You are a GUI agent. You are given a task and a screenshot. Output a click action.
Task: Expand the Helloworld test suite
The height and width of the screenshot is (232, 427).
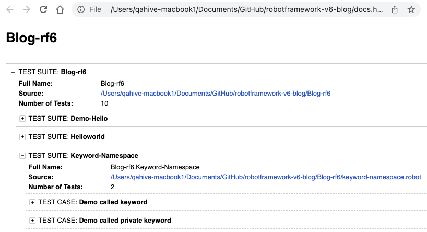22,137
